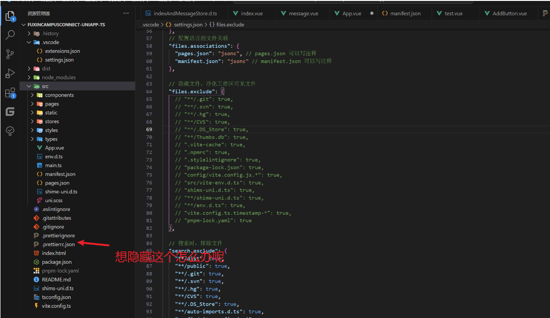This screenshot has height=318, width=550.
Task: Click "**/public" text on line 87
Action: pyautogui.click(x=192, y=266)
